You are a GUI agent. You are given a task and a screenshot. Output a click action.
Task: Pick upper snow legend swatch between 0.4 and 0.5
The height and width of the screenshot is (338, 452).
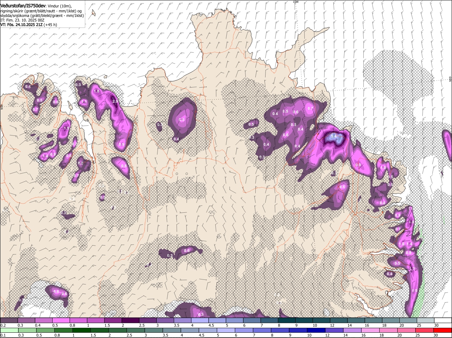click(44, 320)
